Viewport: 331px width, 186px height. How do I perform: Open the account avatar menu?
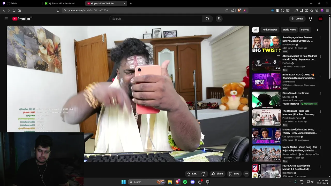pos(320,19)
